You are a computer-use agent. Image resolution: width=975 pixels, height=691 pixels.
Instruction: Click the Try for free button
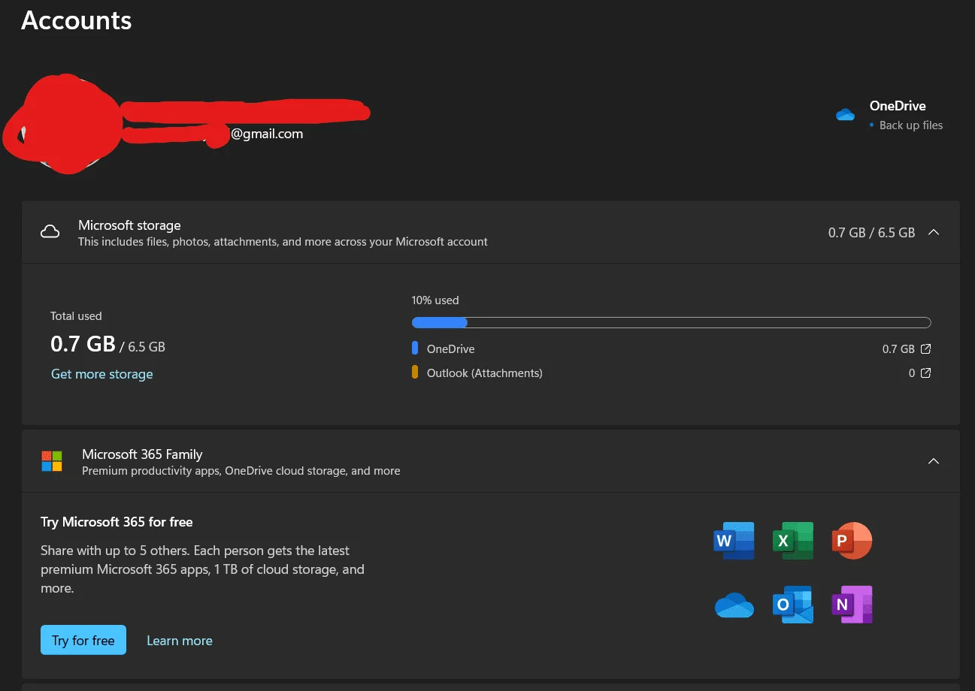tap(83, 640)
